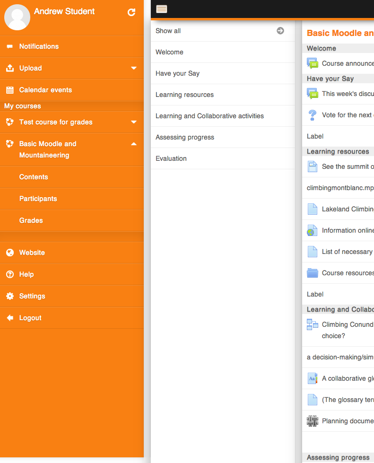Click the Calendar events grid icon
This screenshot has height=463, width=374.
(10, 90)
